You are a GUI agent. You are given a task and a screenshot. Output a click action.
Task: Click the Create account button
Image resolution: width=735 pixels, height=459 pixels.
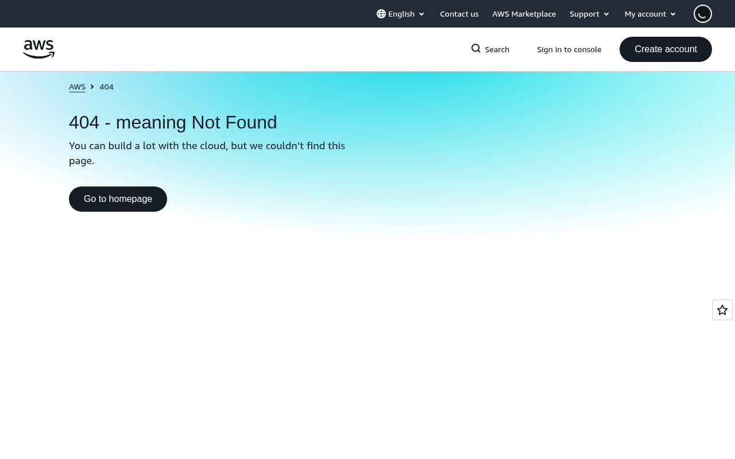pyautogui.click(x=666, y=49)
